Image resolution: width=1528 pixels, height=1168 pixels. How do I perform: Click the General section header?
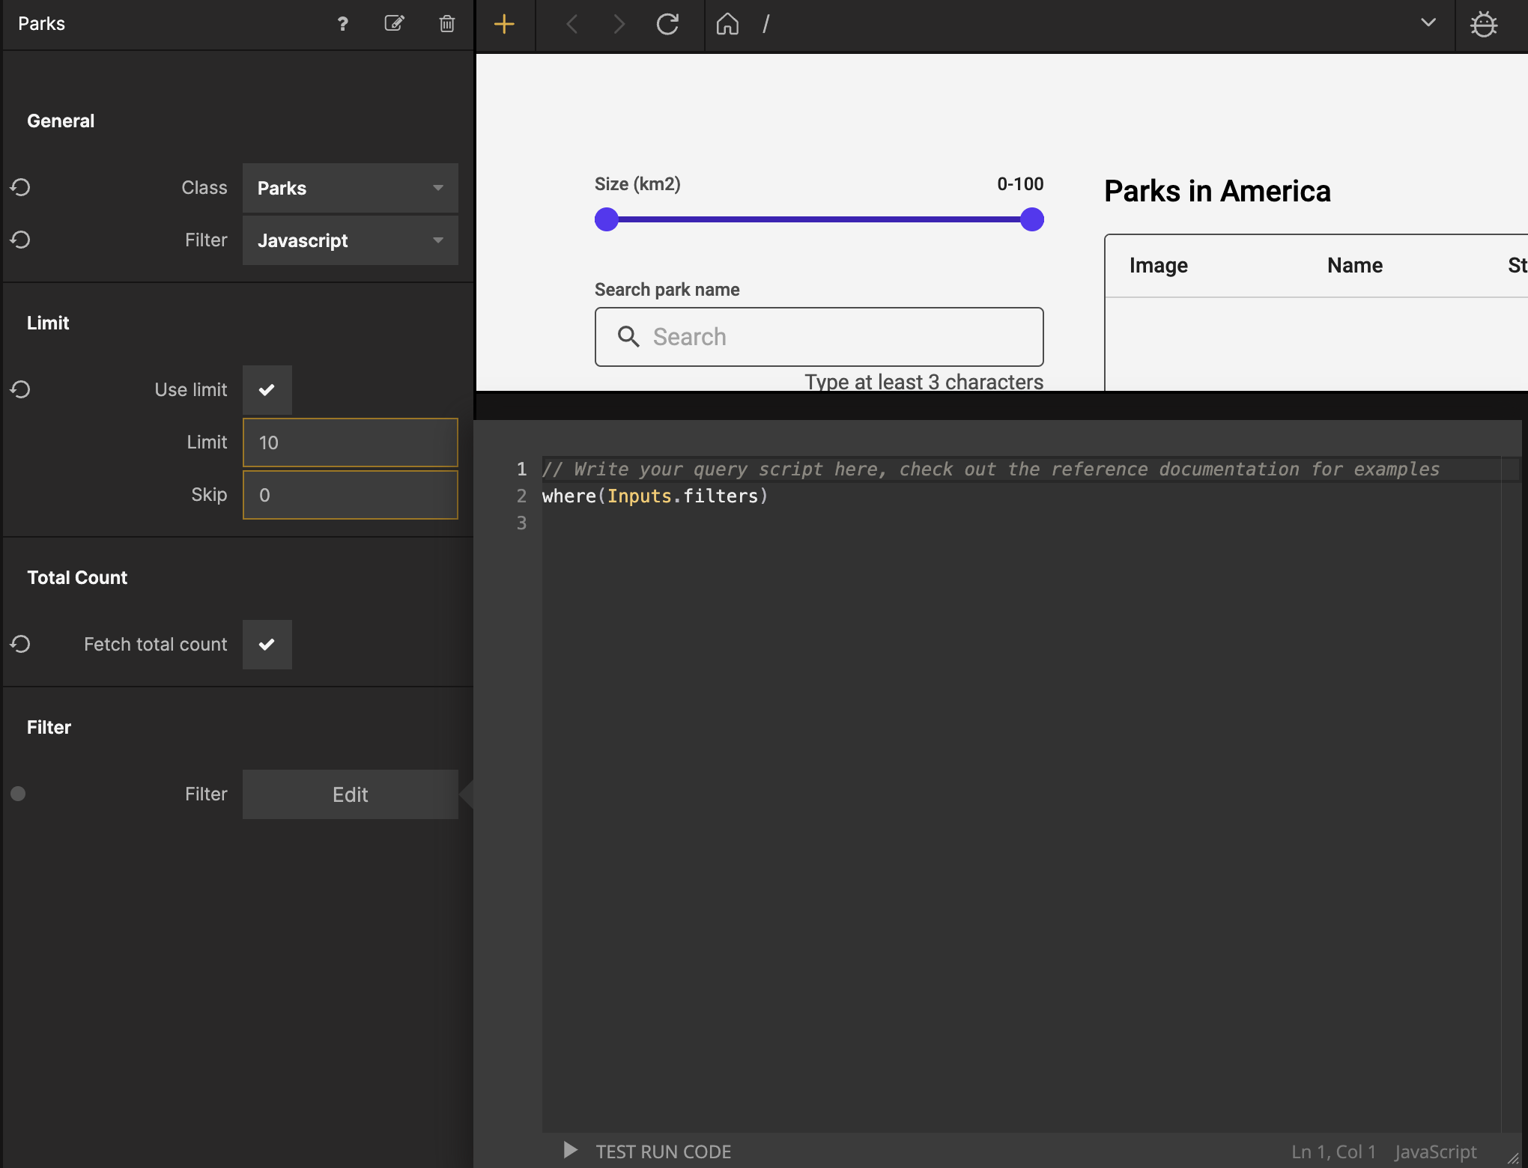(x=61, y=121)
